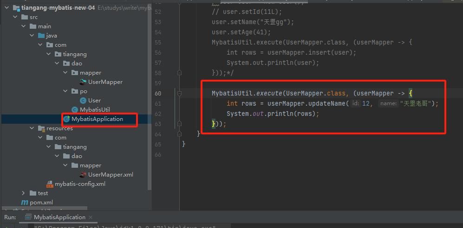Click the src folder icon

coord(25,17)
